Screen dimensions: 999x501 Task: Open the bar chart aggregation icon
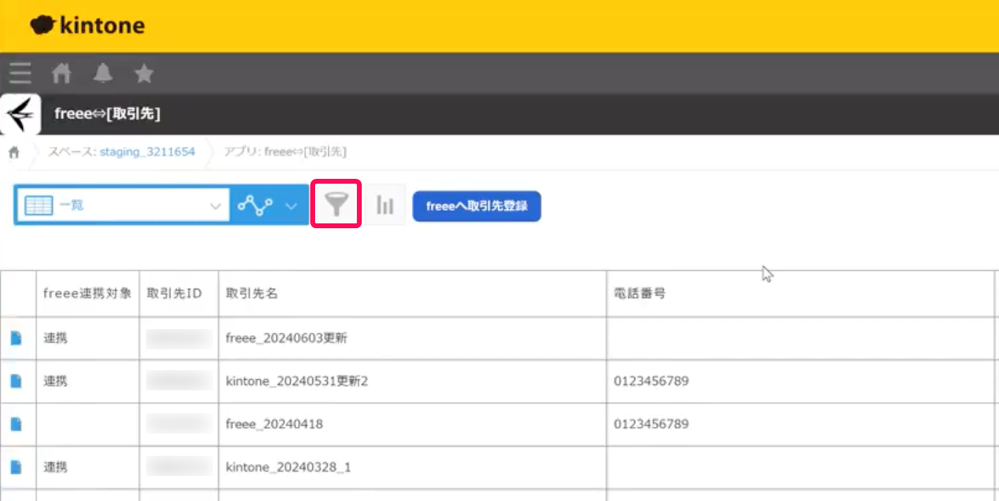tap(385, 205)
